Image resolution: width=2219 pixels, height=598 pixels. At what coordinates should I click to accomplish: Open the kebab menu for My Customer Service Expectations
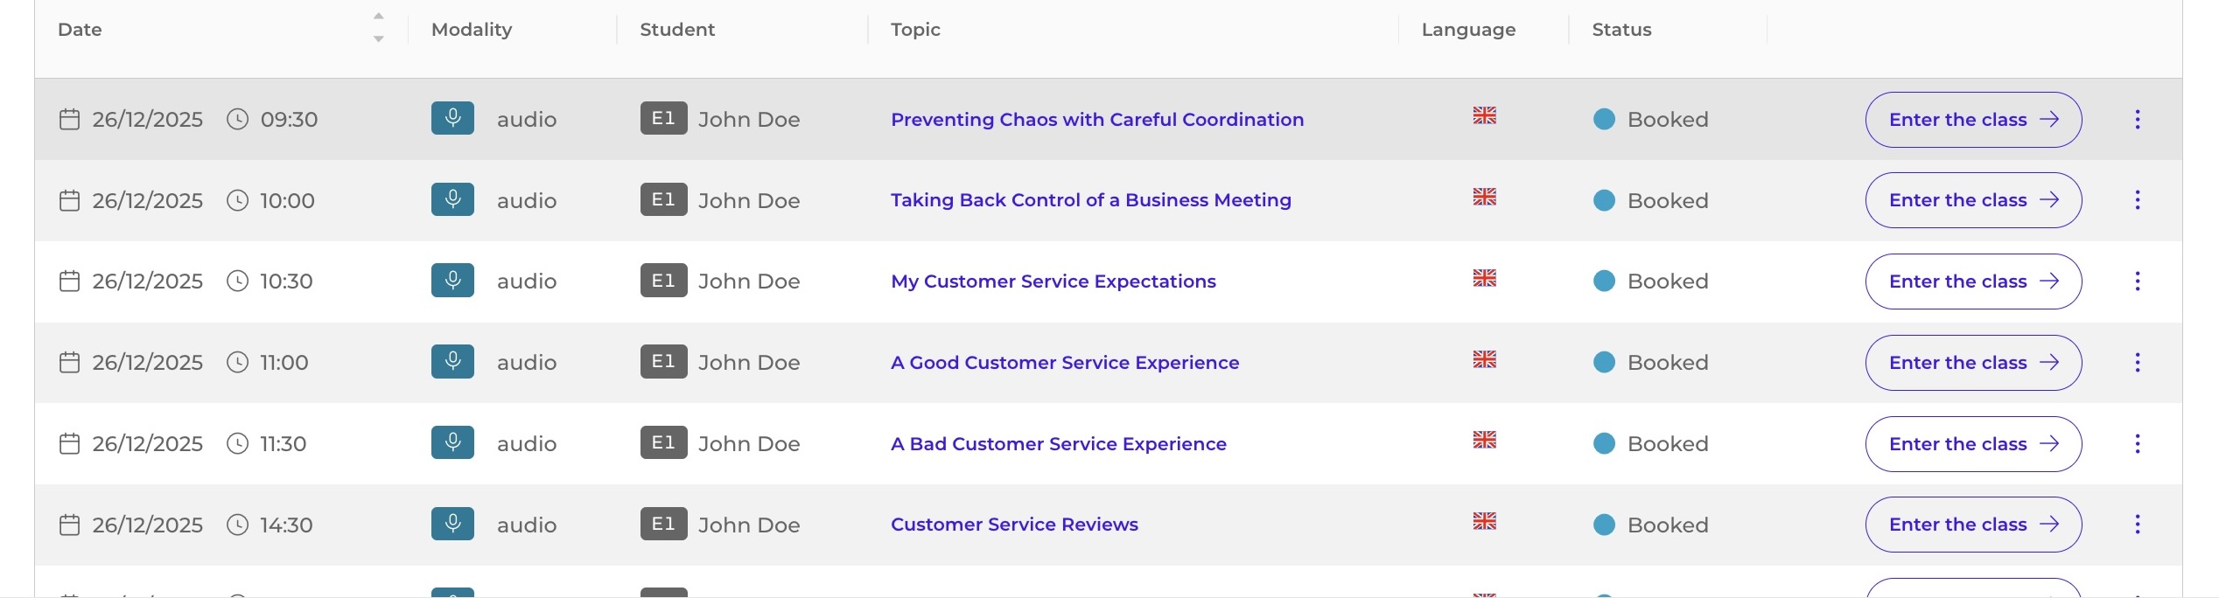[2137, 281]
